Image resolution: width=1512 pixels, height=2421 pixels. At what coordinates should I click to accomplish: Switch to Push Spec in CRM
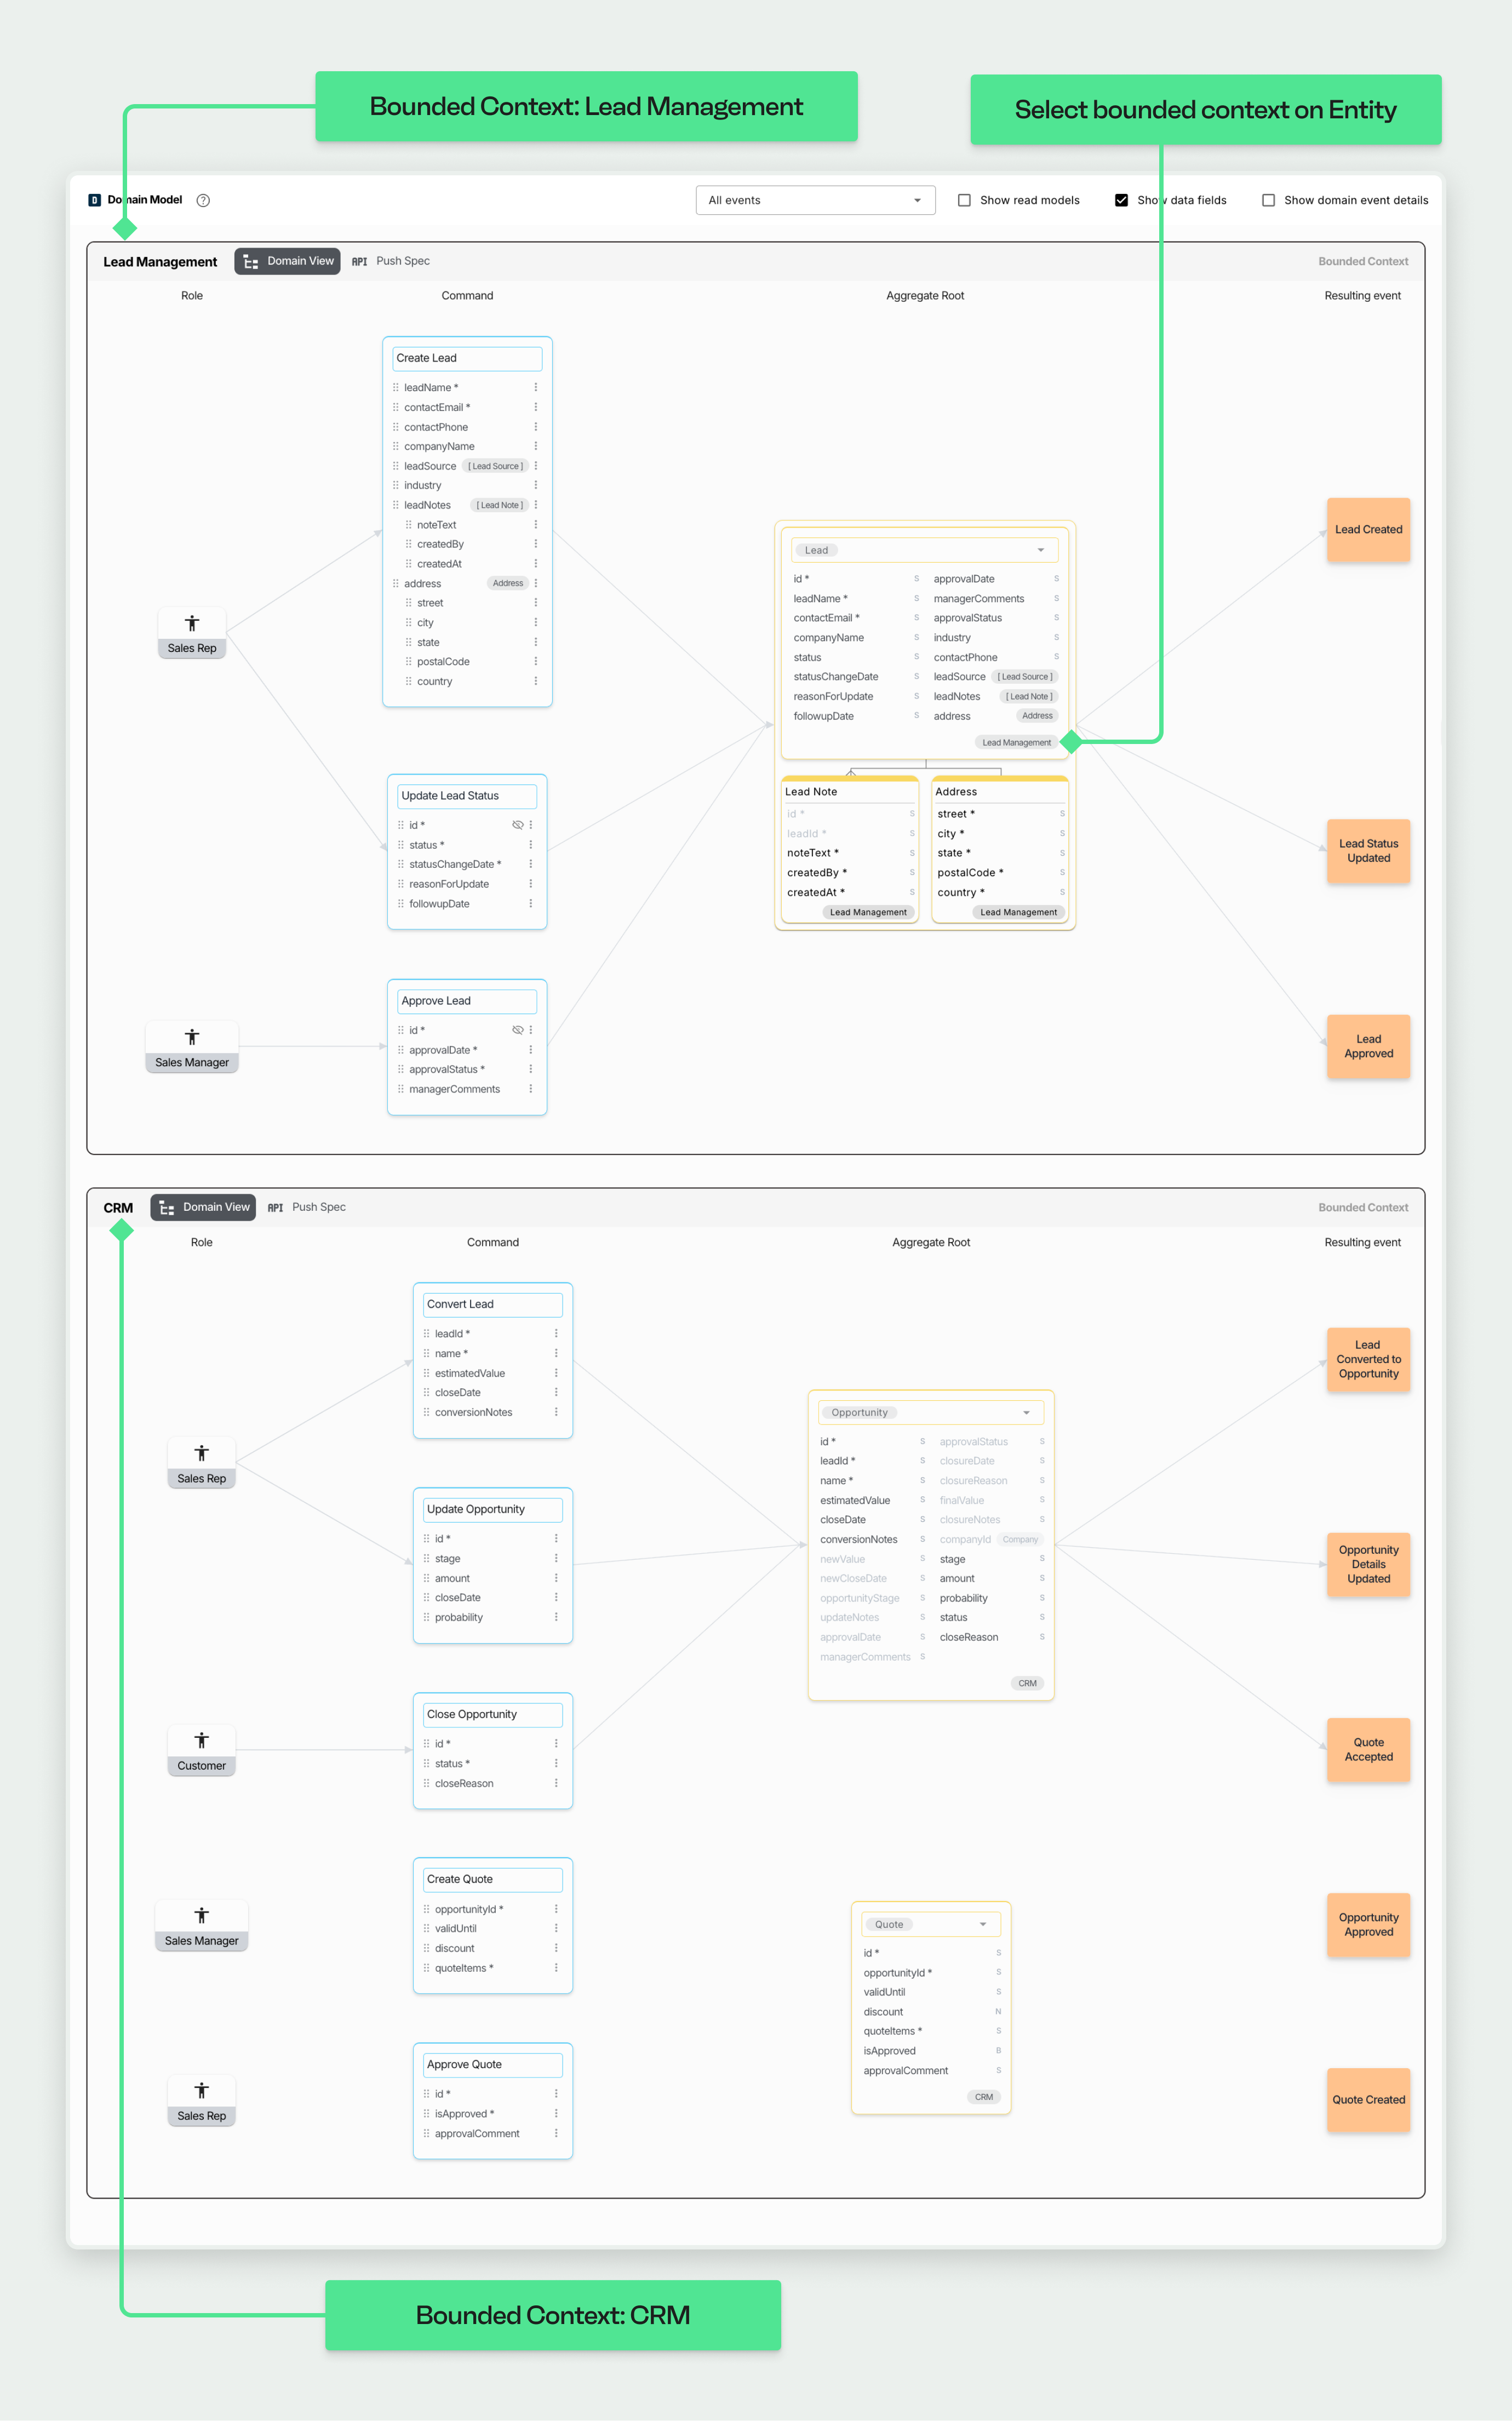tap(307, 1207)
